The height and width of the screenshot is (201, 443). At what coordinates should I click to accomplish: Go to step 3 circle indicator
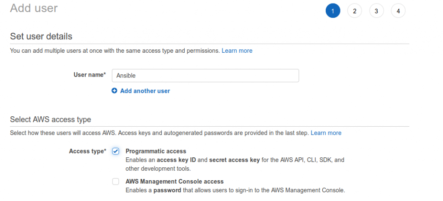(x=376, y=11)
